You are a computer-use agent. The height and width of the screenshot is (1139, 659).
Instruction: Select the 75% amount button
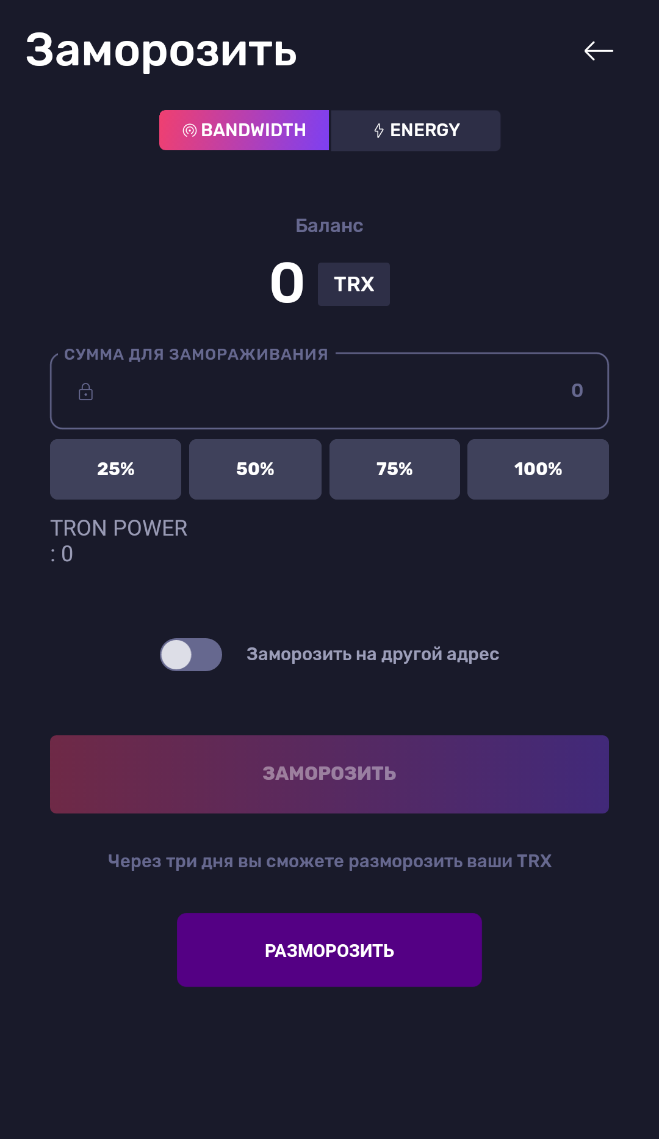[395, 469]
